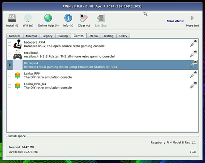
Task: Click the network install icon beside Lakka_RPi4_64
Action: [x=194, y=85]
